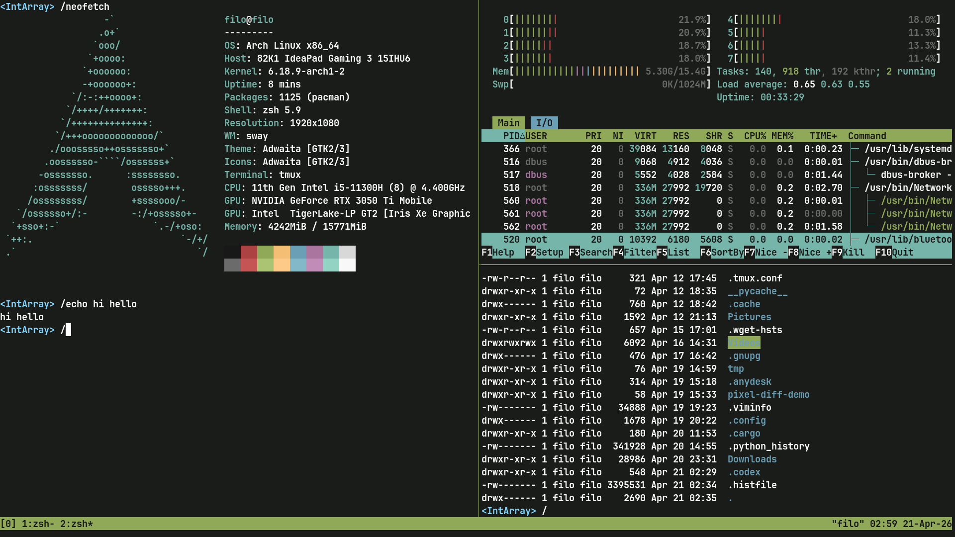Screen dimensions: 955x537
Task: Start process search with F3Search
Action: pos(591,252)
